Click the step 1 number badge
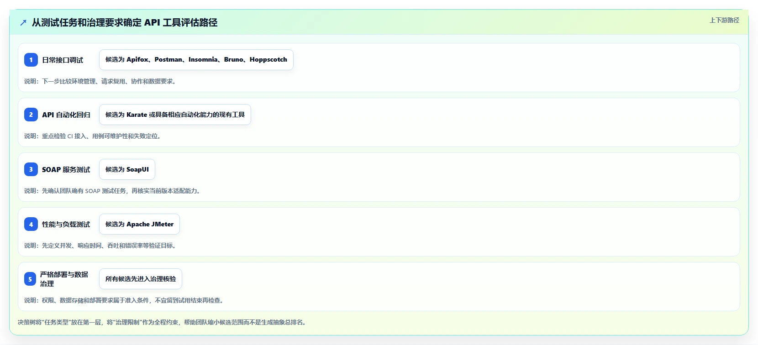 [31, 60]
